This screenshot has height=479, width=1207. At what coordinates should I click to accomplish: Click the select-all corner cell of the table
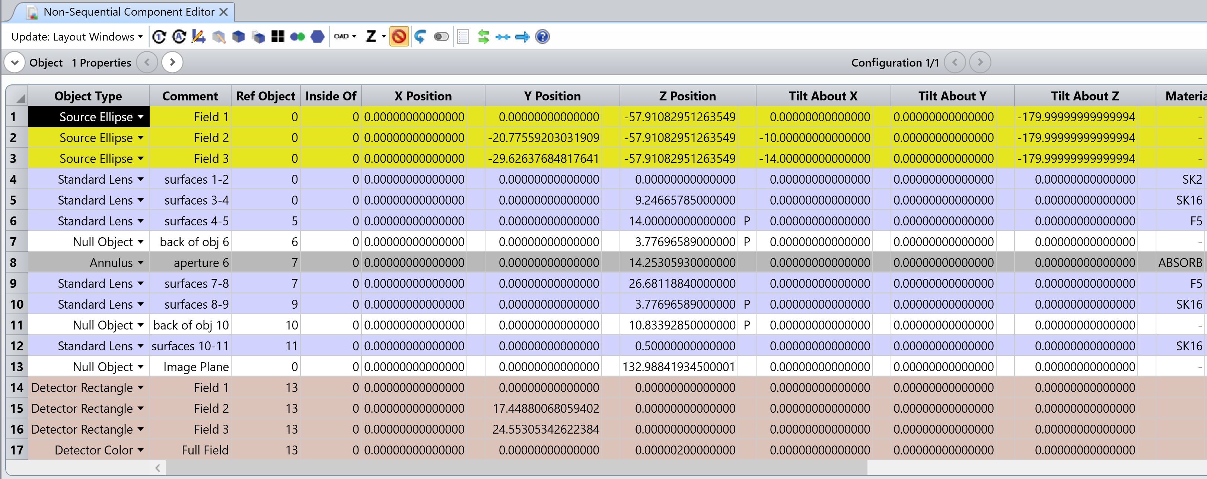tap(17, 96)
